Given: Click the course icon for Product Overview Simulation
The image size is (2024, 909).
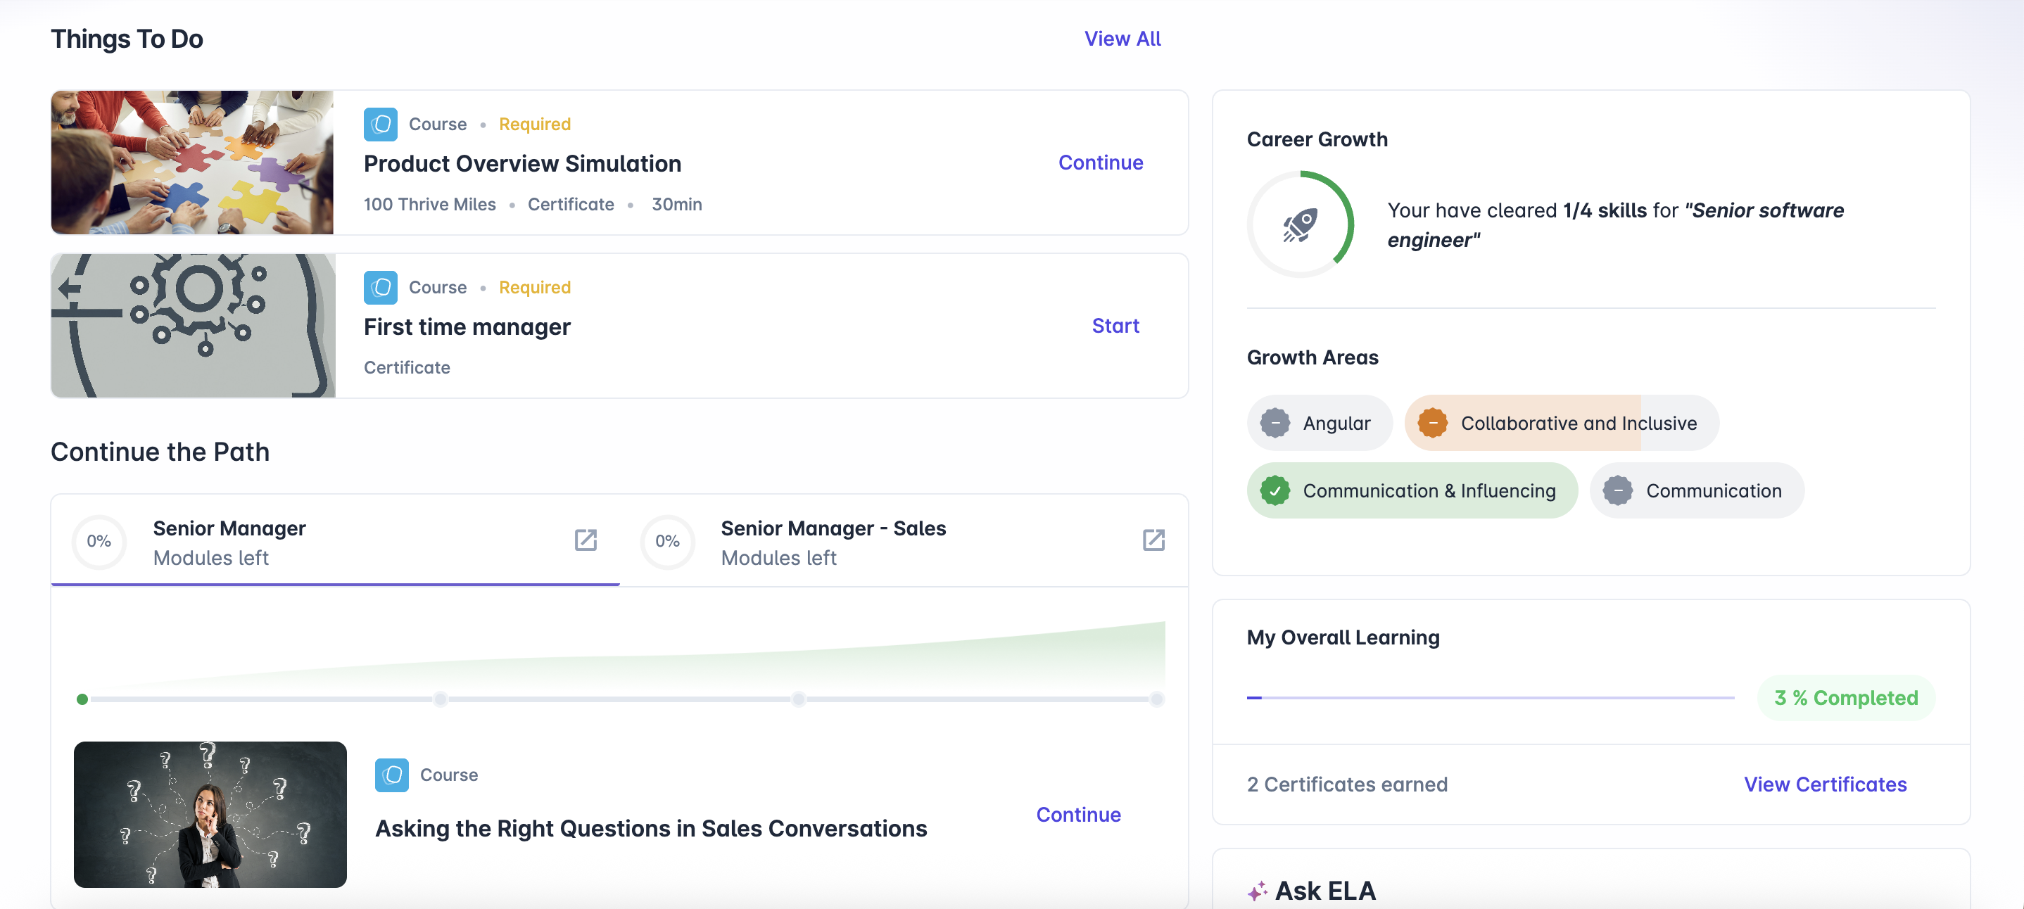Looking at the screenshot, I should point(380,124).
